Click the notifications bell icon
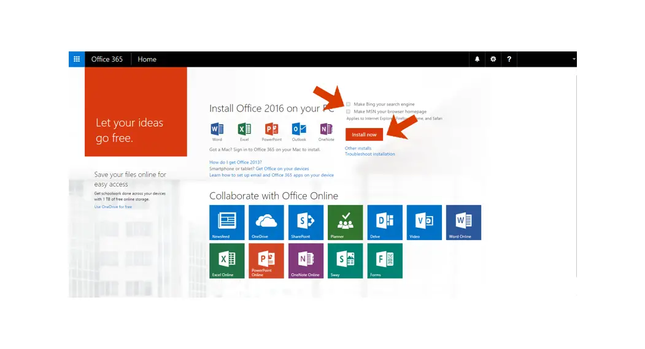This screenshot has height=349, width=645. point(477,59)
